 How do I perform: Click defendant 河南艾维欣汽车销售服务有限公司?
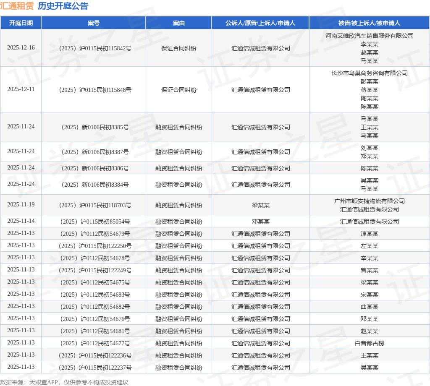coord(370,36)
